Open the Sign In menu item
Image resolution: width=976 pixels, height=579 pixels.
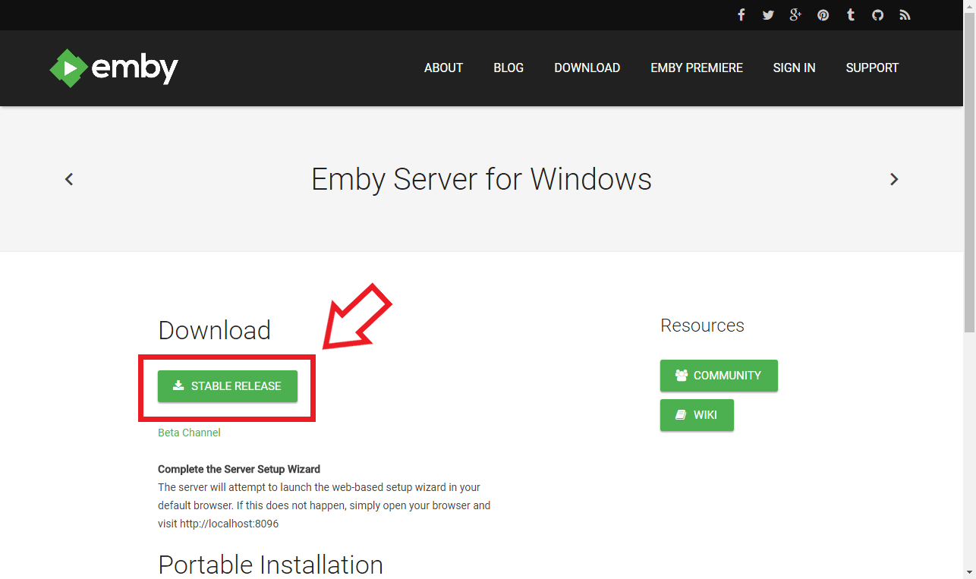click(x=794, y=68)
